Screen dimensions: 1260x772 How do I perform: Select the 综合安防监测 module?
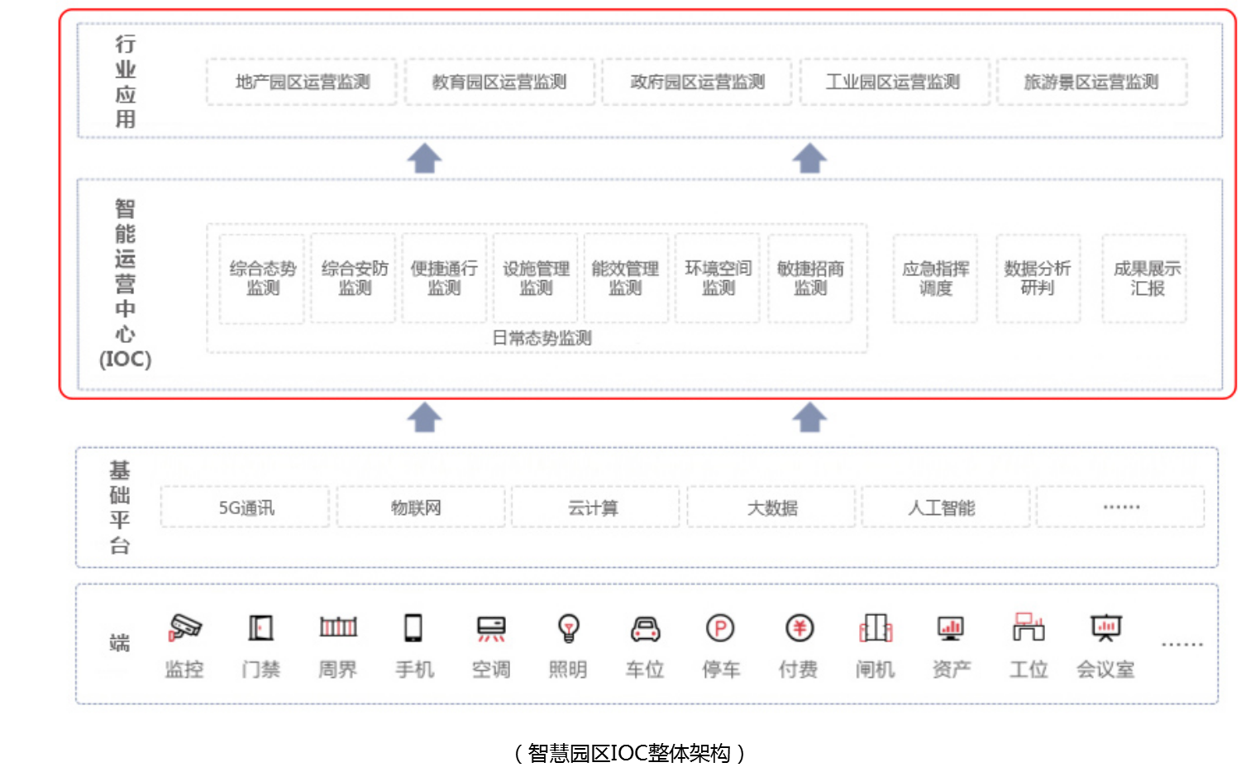point(354,279)
